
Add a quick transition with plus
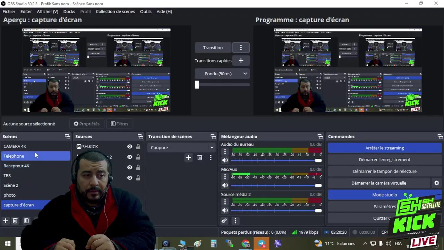[241, 61]
